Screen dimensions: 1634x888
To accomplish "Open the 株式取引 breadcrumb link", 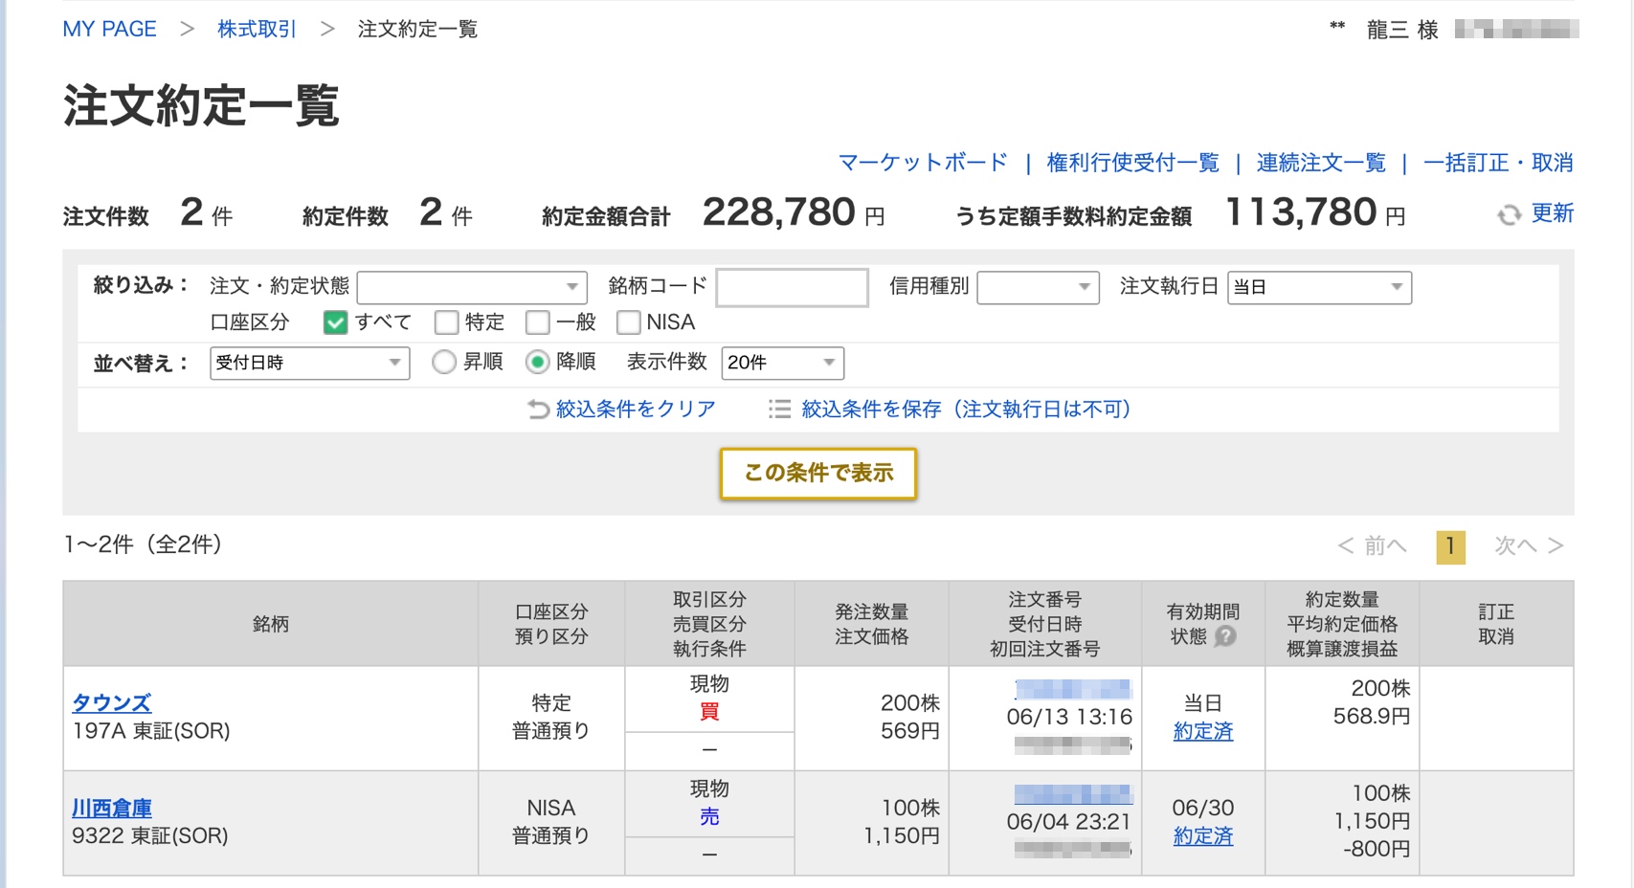I will pyautogui.click(x=257, y=29).
